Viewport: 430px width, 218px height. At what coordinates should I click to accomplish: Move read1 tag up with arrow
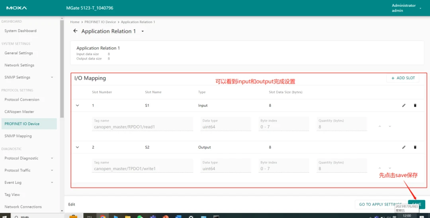pos(380,126)
